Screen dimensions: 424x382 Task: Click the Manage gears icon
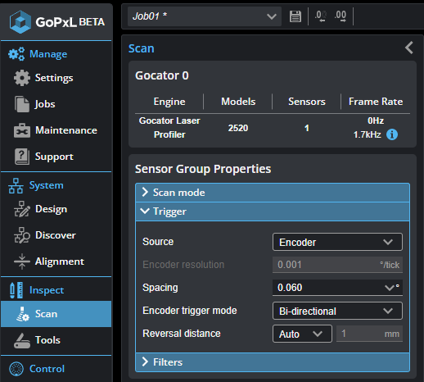pyautogui.click(x=16, y=54)
